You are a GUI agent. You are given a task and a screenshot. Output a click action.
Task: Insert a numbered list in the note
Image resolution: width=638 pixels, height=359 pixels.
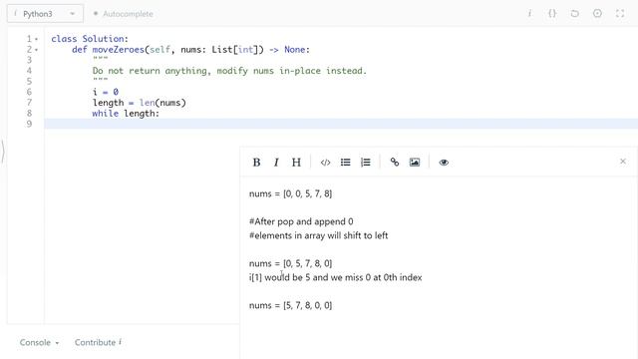tap(366, 163)
